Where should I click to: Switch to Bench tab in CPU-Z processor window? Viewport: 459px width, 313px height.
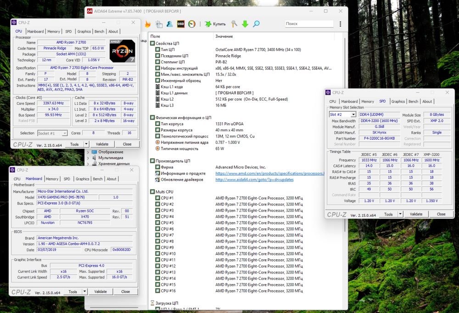coord(99,32)
